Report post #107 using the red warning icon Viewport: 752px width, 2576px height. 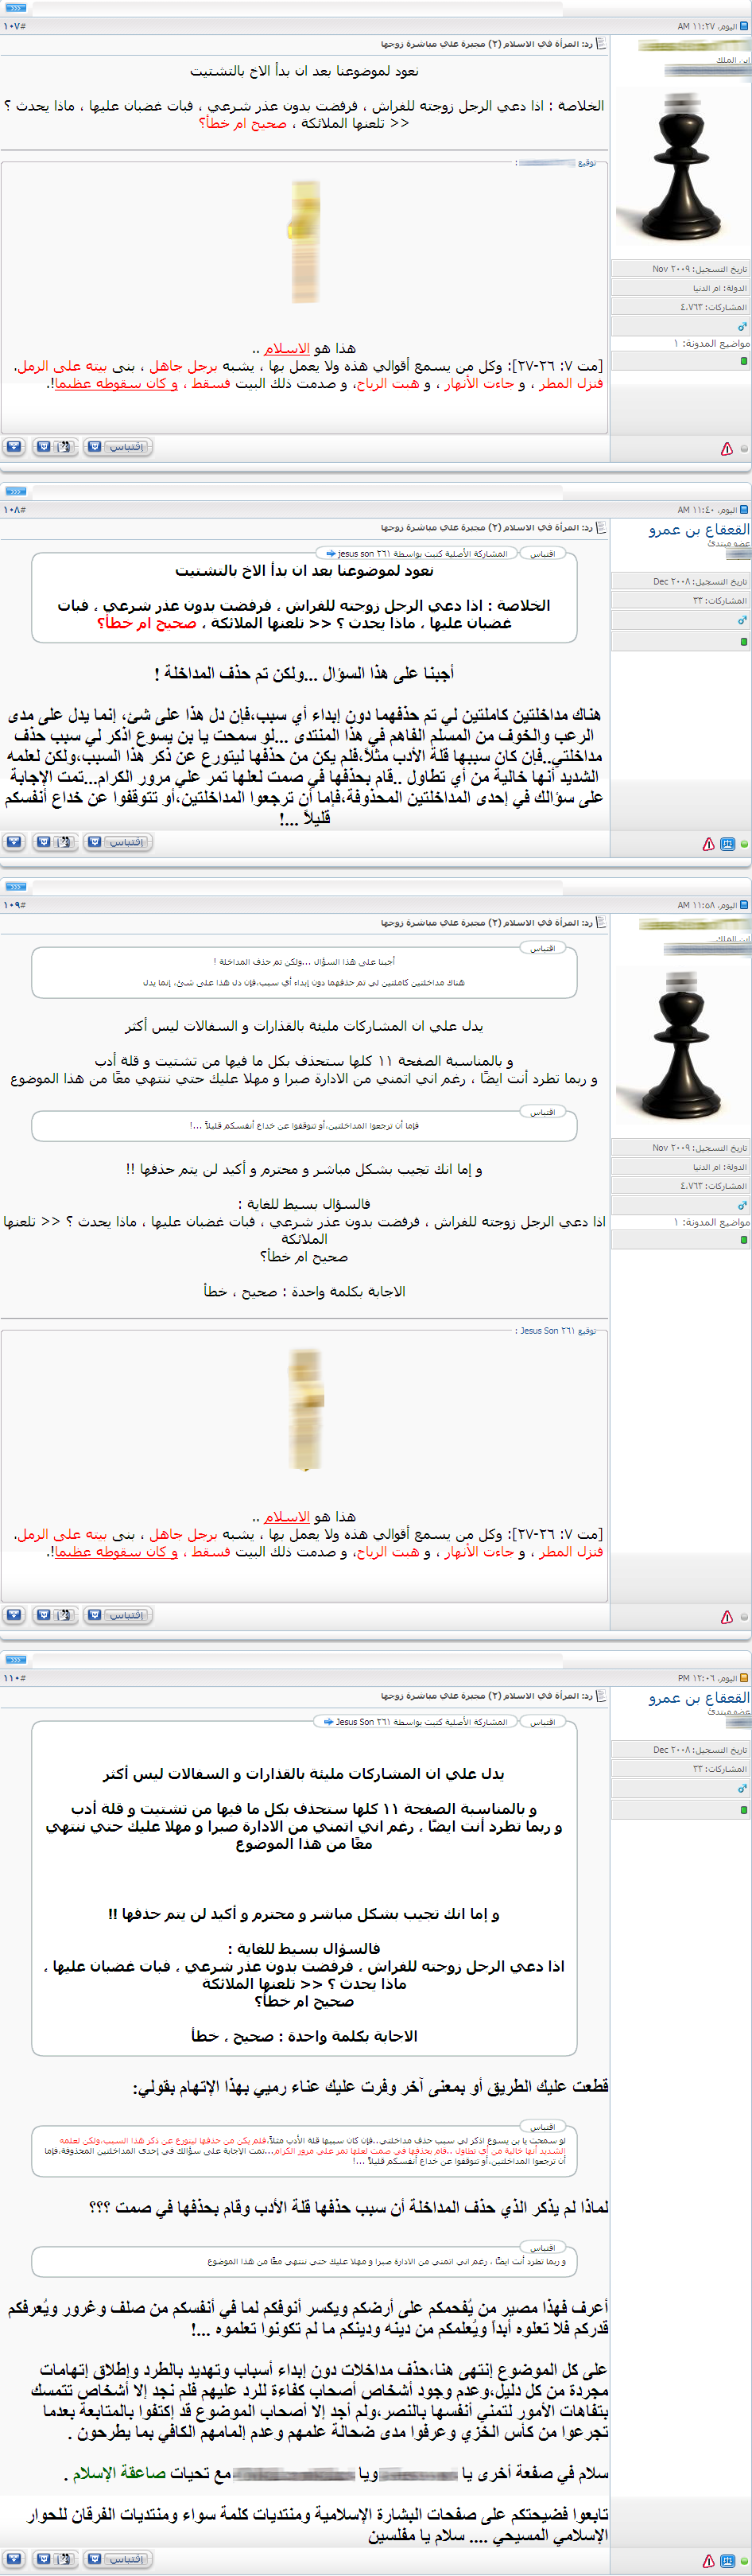pos(727,449)
